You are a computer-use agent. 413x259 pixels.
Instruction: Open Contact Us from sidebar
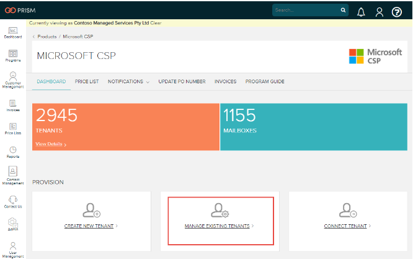pyautogui.click(x=12, y=201)
